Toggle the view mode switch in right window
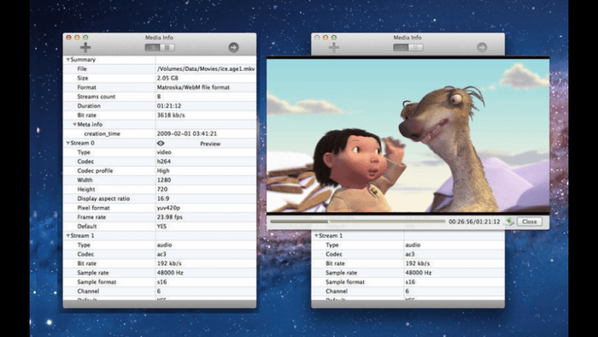 point(407,47)
